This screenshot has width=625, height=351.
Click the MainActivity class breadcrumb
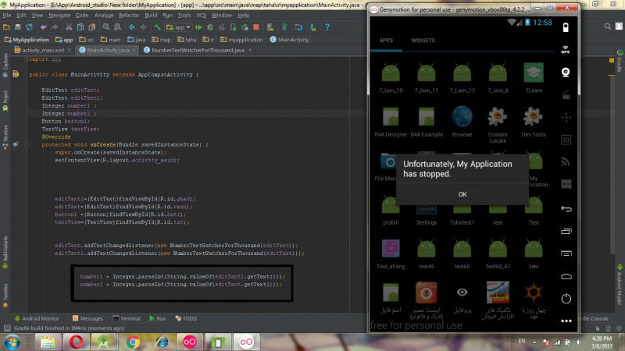tap(289, 40)
